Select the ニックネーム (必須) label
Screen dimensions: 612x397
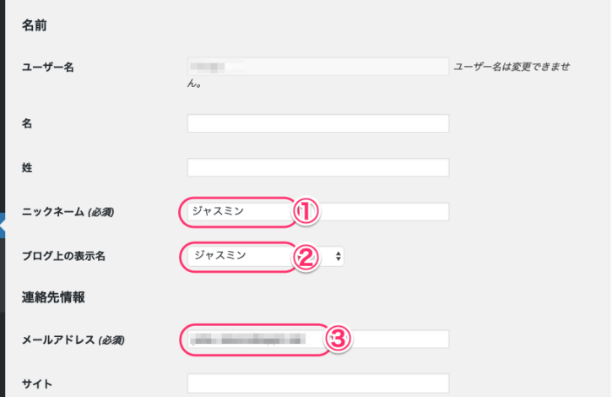[x=67, y=212]
